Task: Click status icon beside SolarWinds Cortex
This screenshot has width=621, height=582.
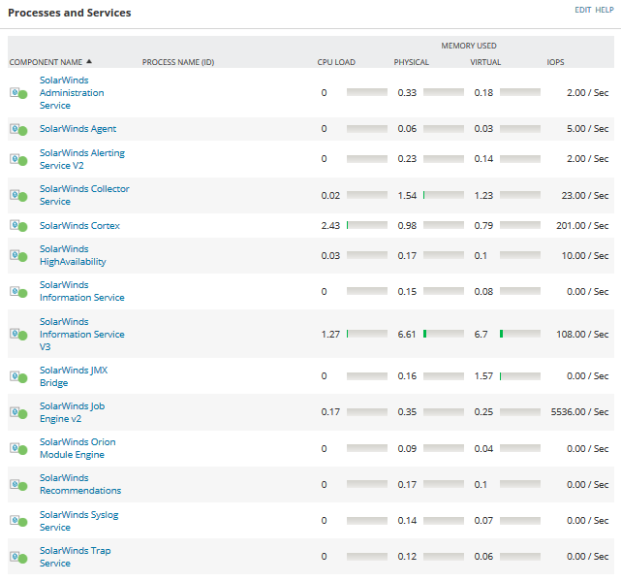Action: [18, 226]
